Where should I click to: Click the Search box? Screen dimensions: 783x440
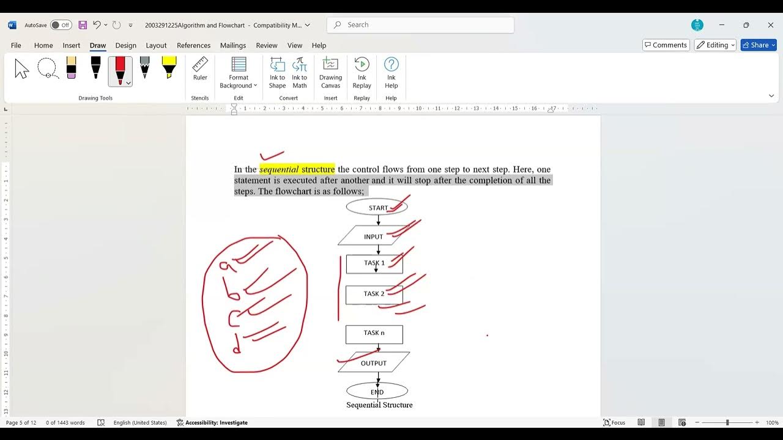click(420, 25)
